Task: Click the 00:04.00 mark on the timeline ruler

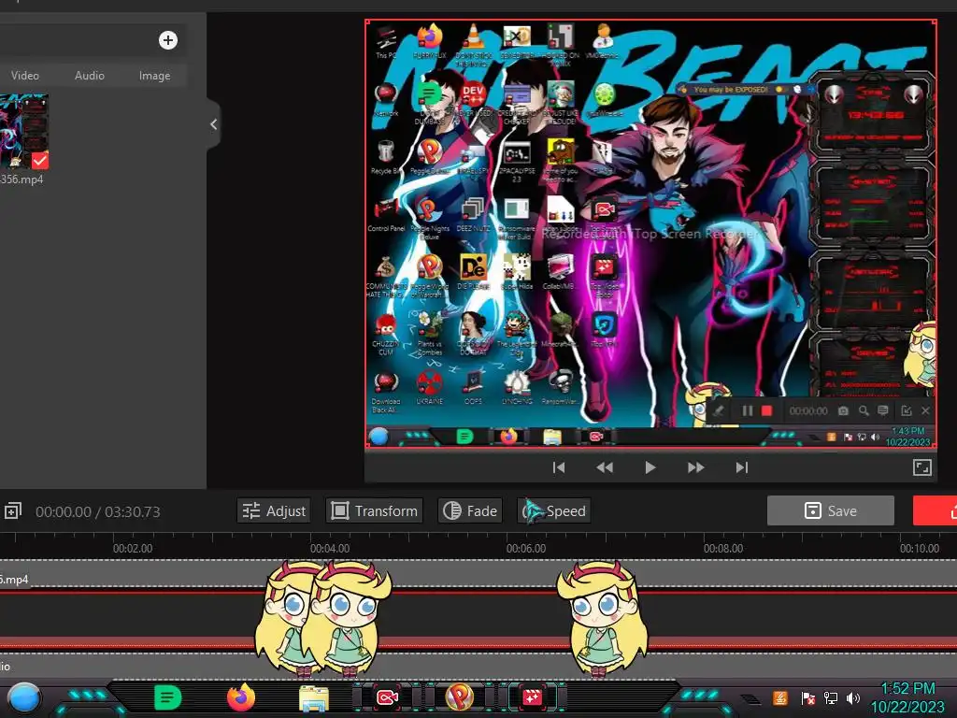Action: (x=330, y=548)
